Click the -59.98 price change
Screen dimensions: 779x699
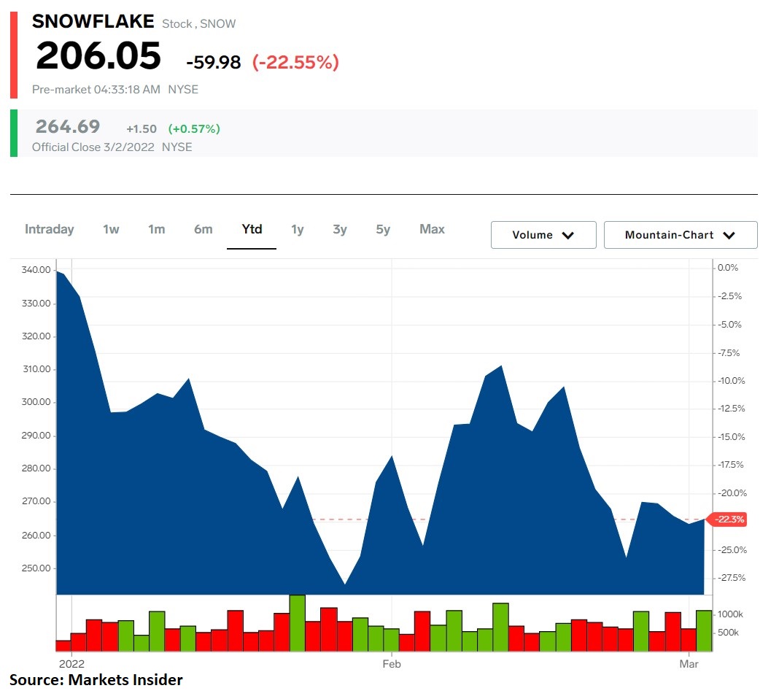point(214,63)
